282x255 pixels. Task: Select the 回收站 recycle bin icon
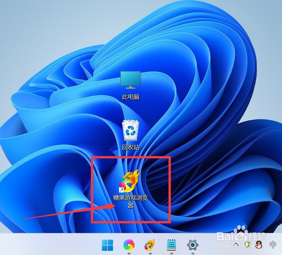pos(131,135)
